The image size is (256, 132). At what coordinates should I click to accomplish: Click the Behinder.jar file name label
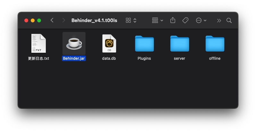pos(74,58)
